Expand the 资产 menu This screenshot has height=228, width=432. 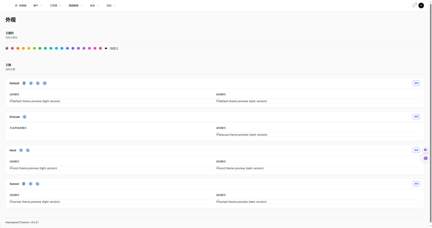coord(38,5)
